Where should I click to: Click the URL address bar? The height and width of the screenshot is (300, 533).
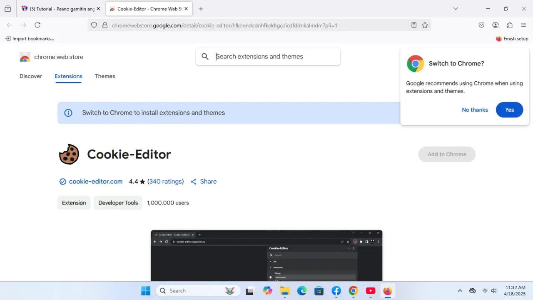259,25
